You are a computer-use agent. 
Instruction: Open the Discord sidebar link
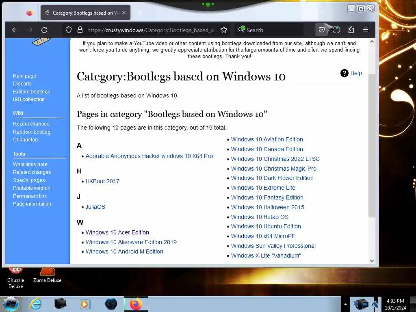tap(22, 84)
